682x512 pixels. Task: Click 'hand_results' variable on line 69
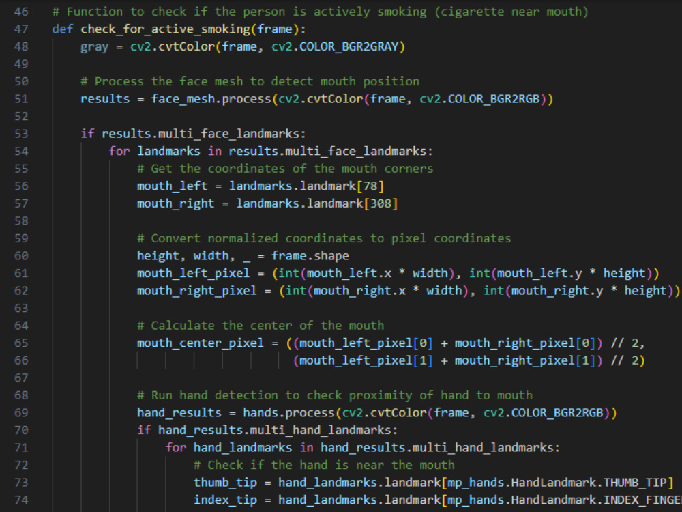coord(179,413)
